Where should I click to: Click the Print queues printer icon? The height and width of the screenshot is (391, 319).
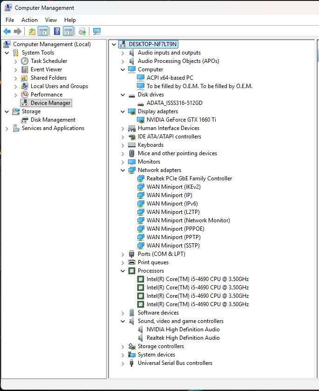pos(132,262)
